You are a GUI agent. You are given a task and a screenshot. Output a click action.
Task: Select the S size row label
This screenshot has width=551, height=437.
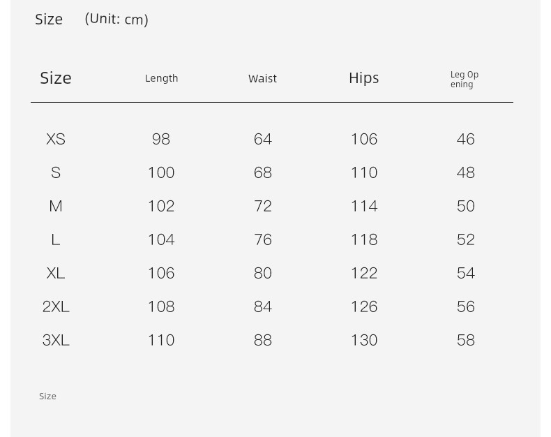56,172
